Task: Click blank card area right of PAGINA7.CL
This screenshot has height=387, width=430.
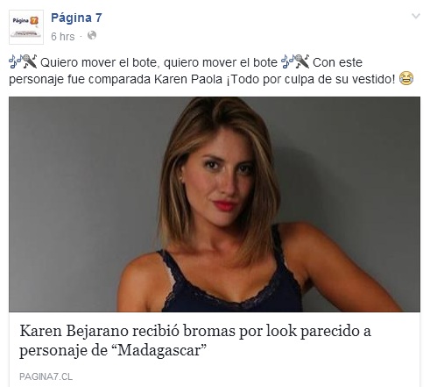Action: point(245,376)
